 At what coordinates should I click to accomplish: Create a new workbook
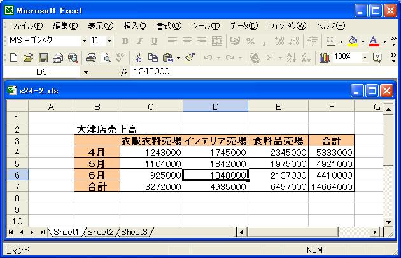click(x=14, y=58)
